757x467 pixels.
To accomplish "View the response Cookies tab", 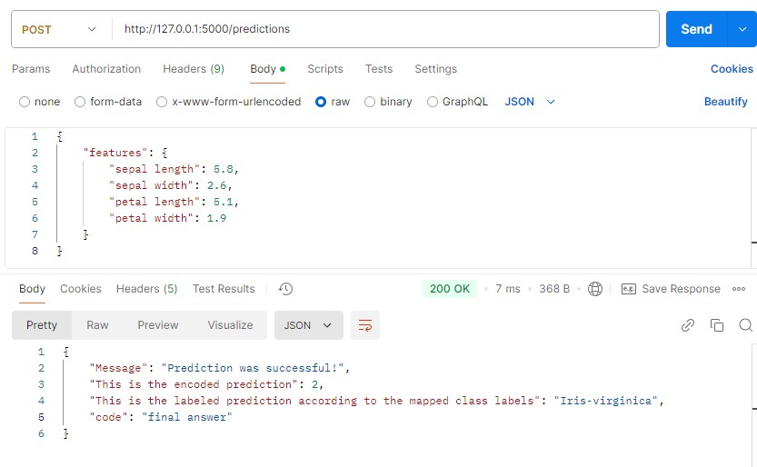I will point(81,289).
